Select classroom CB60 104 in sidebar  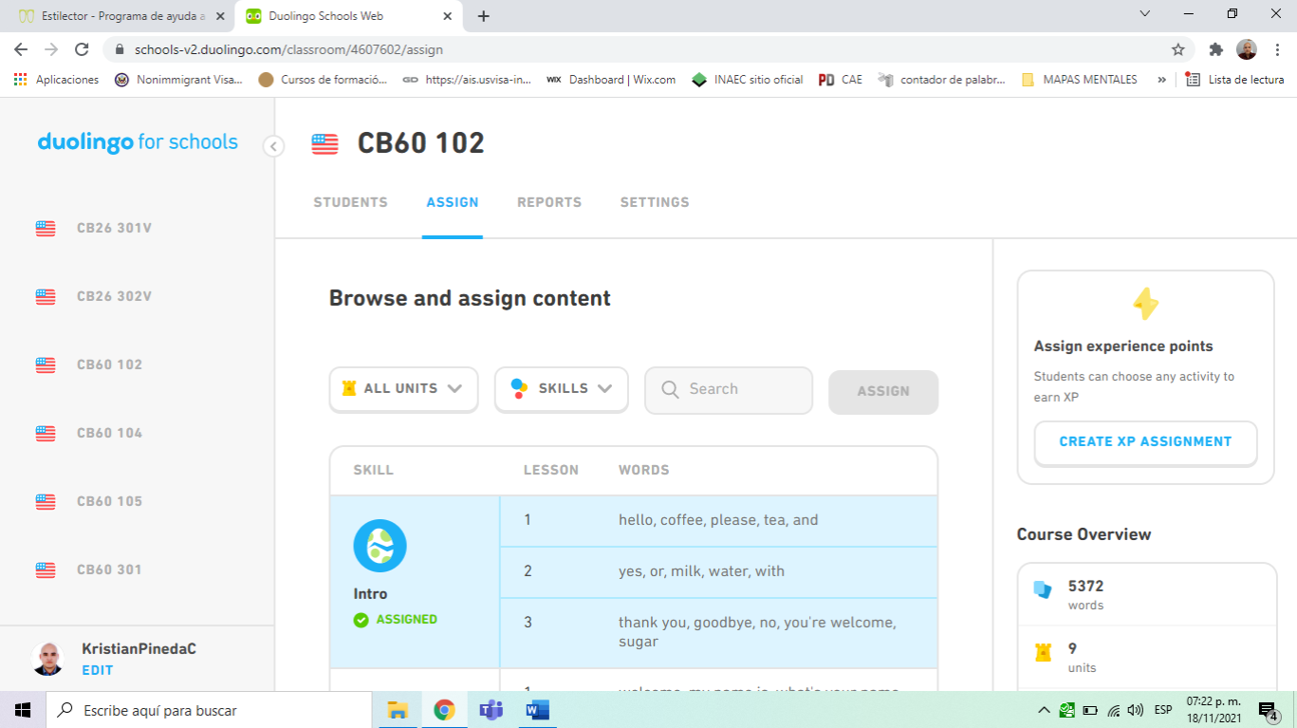click(x=109, y=433)
